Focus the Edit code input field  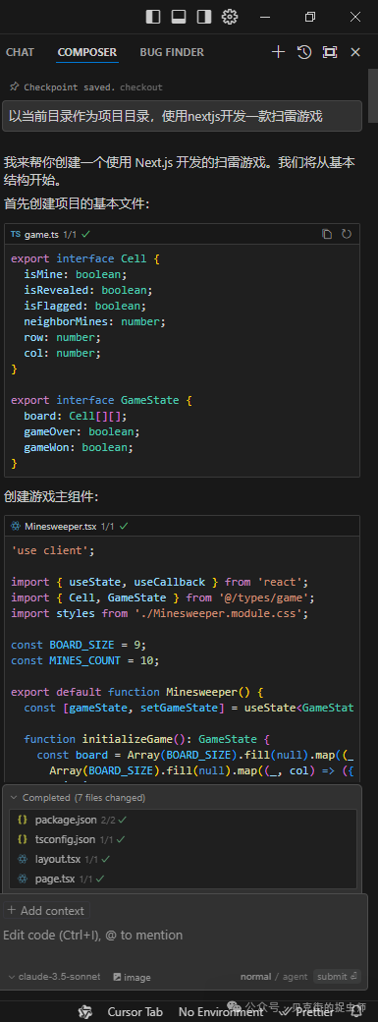pyautogui.click(x=183, y=936)
